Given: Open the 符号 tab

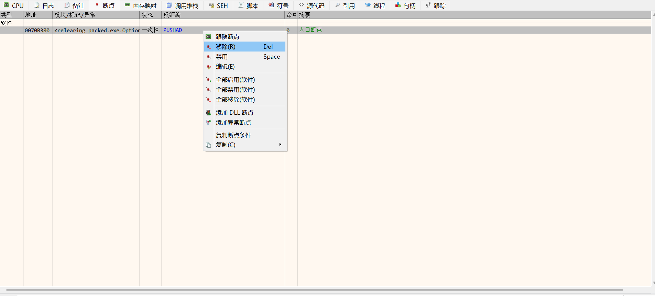Looking at the screenshot, I should point(278,5).
